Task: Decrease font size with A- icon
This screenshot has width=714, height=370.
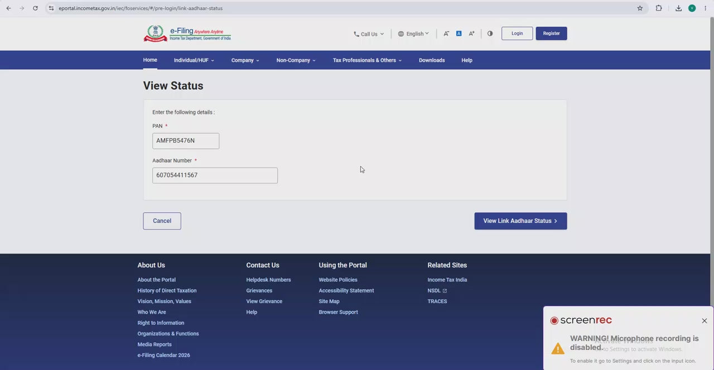Action: tap(446, 33)
